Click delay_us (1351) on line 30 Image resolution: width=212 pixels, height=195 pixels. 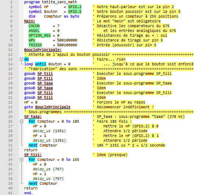pos(50,140)
